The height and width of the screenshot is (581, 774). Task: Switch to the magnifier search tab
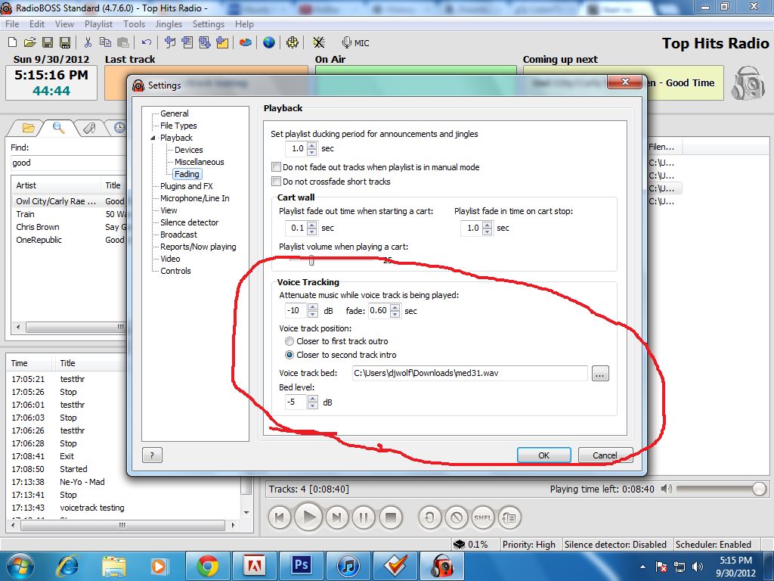coord(58,128)
